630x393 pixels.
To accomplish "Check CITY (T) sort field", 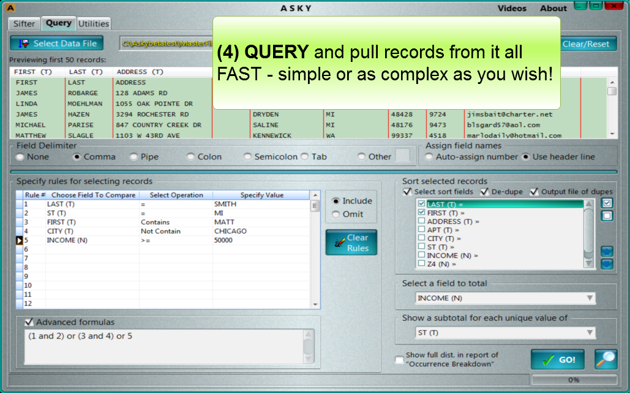I will tap(421, 238).
